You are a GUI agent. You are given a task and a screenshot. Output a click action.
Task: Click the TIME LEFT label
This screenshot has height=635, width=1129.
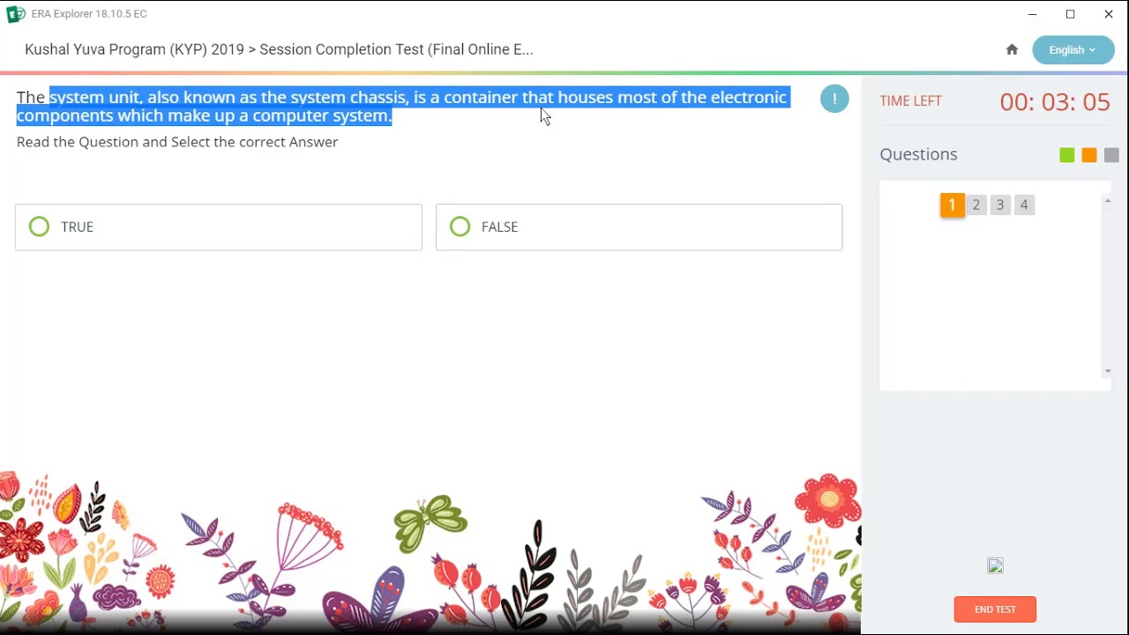[x=910, y=101]
